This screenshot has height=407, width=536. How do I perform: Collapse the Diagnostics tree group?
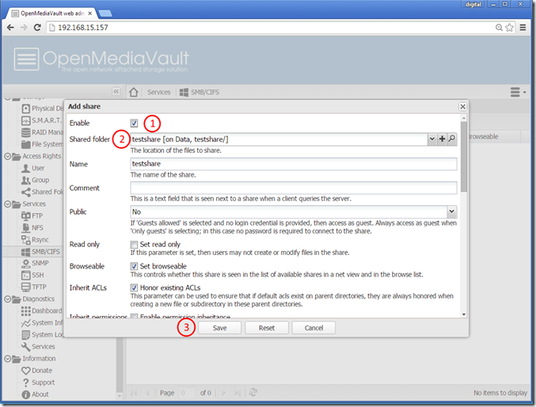click(7, 299)
